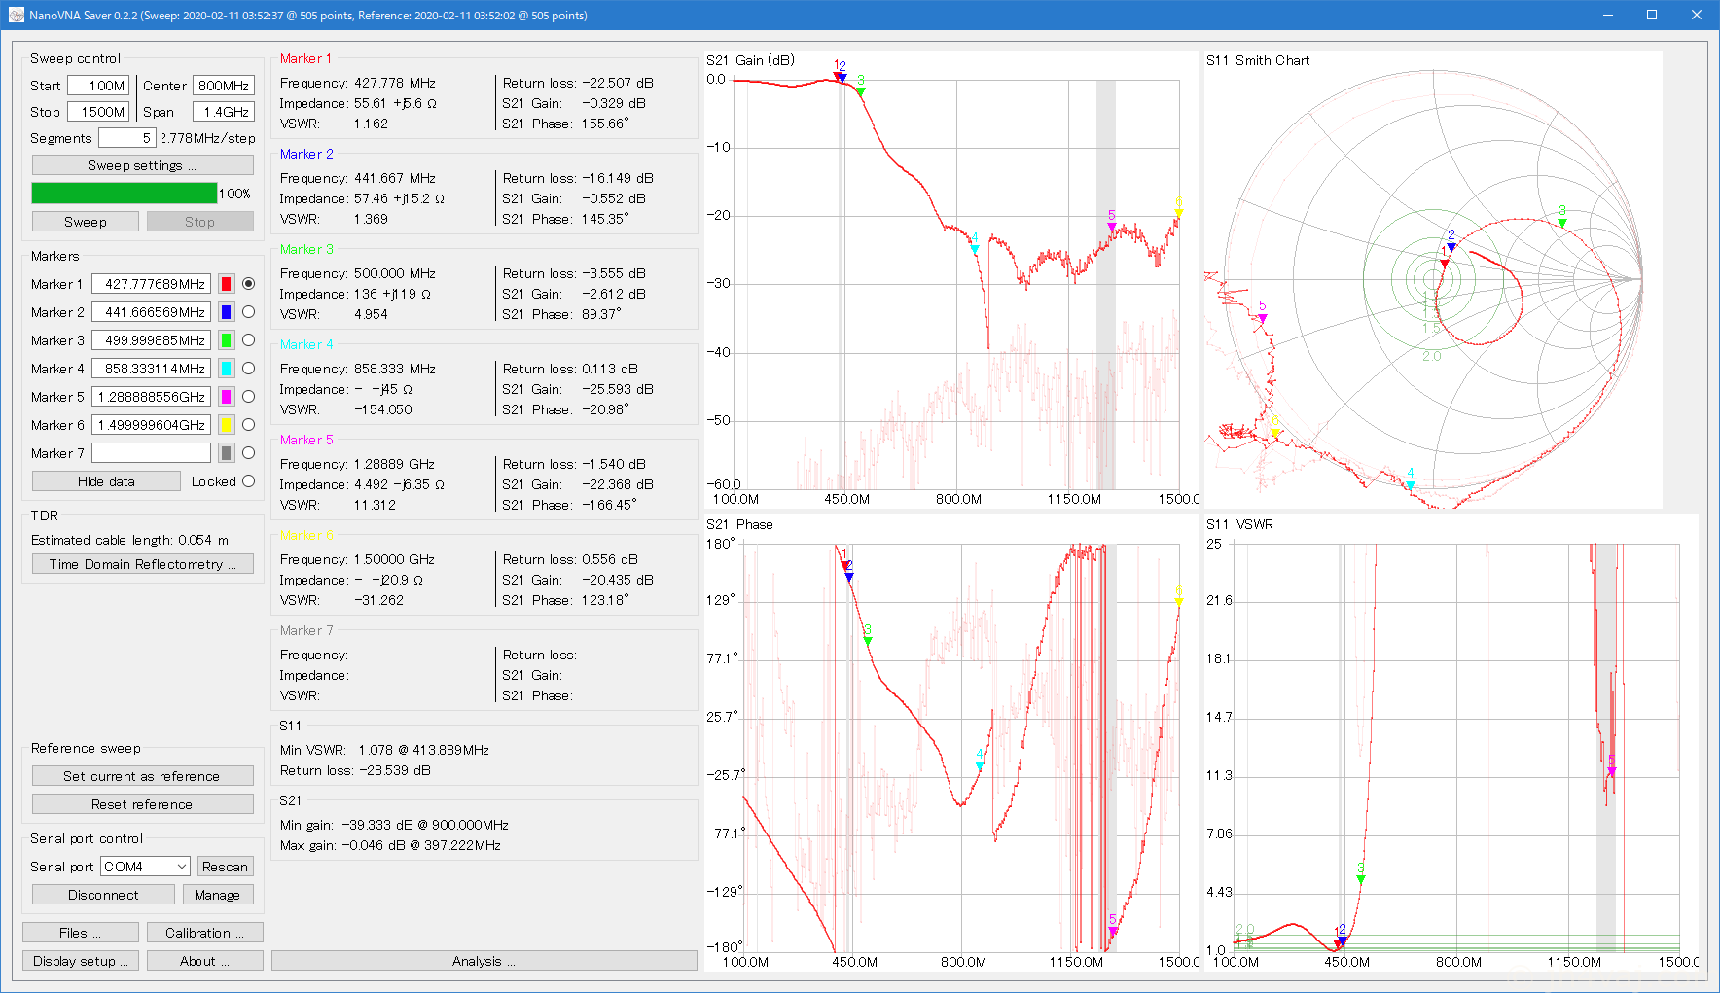Image resolution: width=1720 pixels, height=993 pixels.
Task: Click the S21 Gain (dB) chart title
Action: 750,60
